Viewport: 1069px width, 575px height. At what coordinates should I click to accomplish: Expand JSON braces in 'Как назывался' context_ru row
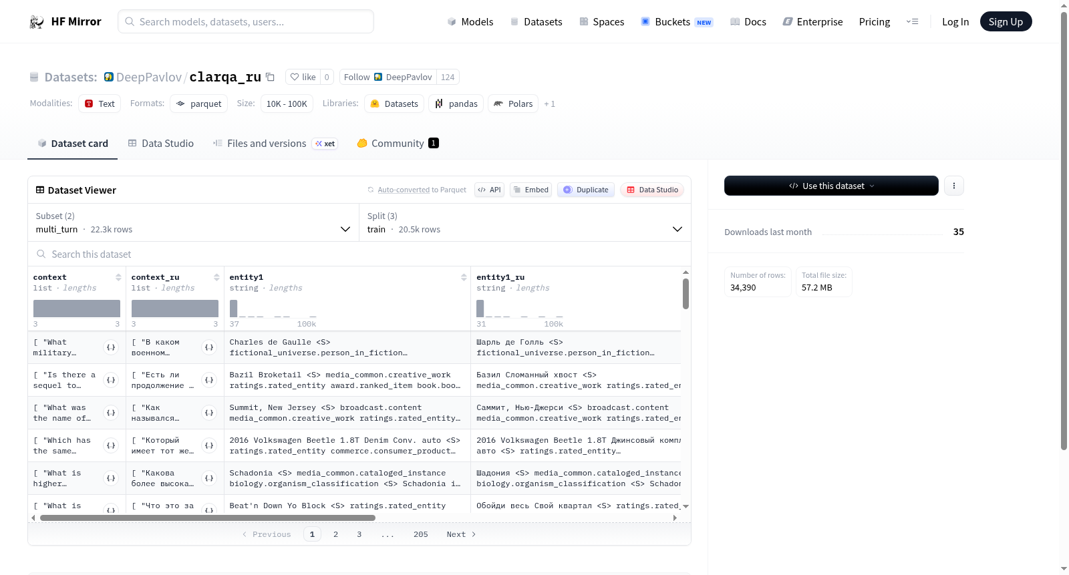click(209, 413)
